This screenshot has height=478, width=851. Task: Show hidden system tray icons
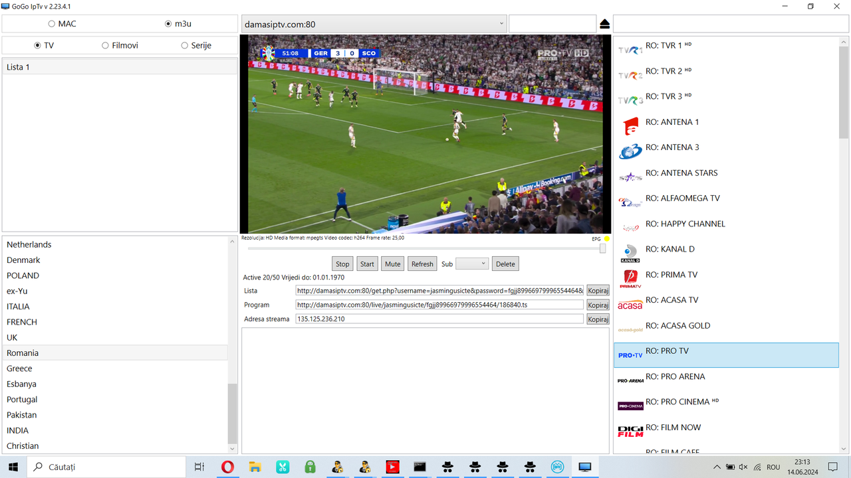pyautogui.click(x=717, y=467)
